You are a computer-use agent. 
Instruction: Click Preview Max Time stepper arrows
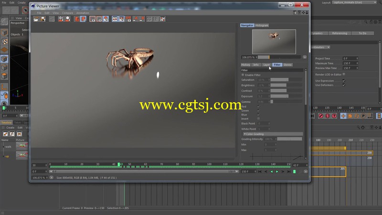tap(357, 68)
